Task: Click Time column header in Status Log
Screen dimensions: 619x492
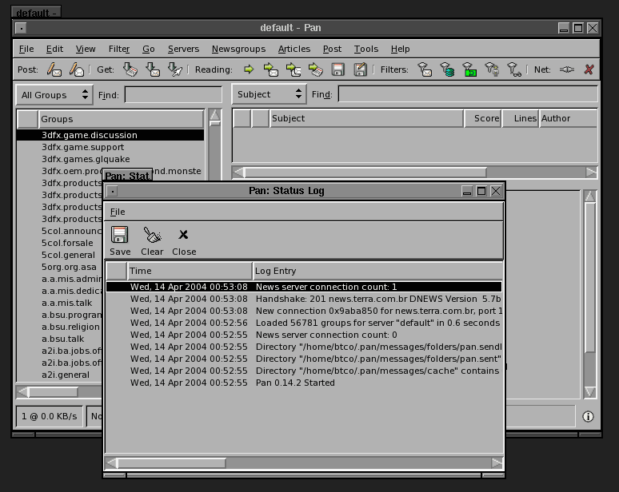Action: pos(190,271)
